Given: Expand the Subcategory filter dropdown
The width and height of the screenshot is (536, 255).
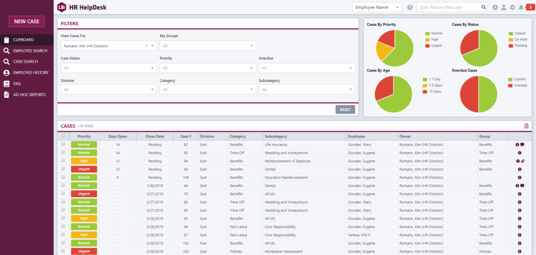Looking at the screenshot, I should point(306,90).
